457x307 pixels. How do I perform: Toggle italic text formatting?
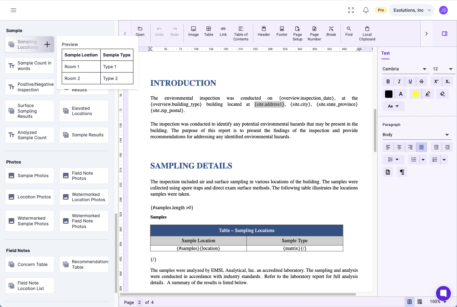pyautogui.click(x=399, y=81)
